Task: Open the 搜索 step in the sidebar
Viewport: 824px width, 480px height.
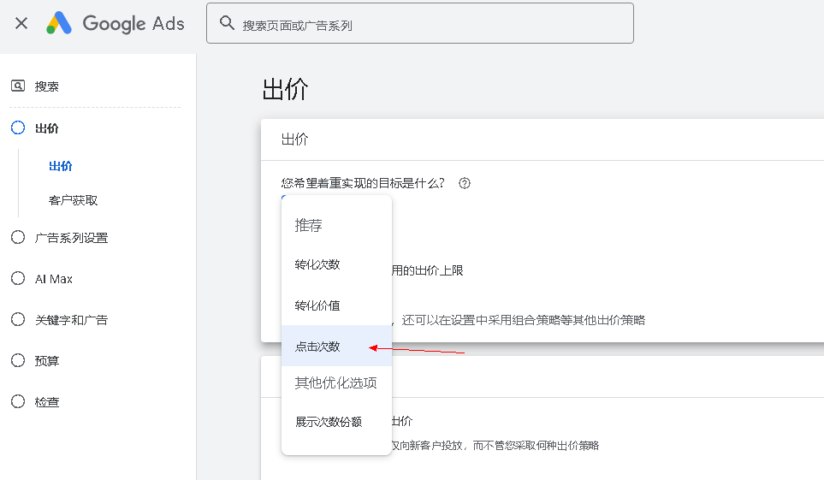Action: 47,86
